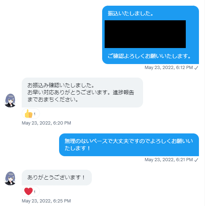This screenshot has width=205, height=206.
Task: Click the sent checkmark next to 6:21 PM
Action: tap(196, 160)
